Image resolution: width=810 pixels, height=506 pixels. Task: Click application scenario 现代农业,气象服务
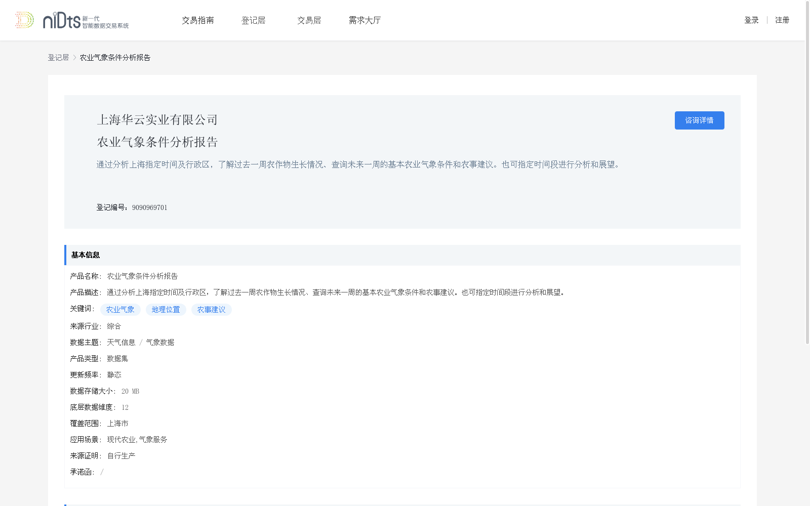pyautogui.click(x=137, y=440)
